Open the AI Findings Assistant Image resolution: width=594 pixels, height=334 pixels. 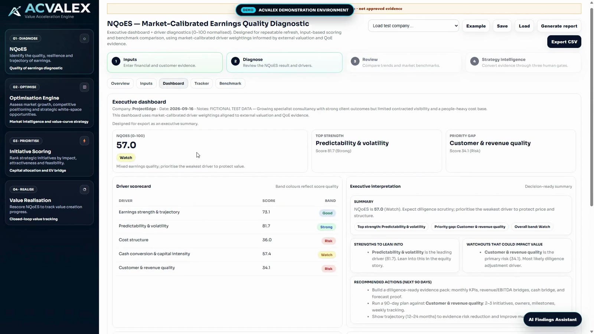[x=552, y=320]
